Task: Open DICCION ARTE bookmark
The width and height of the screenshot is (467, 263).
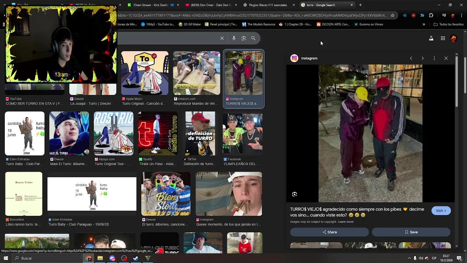Action: [x=333, y=24]
